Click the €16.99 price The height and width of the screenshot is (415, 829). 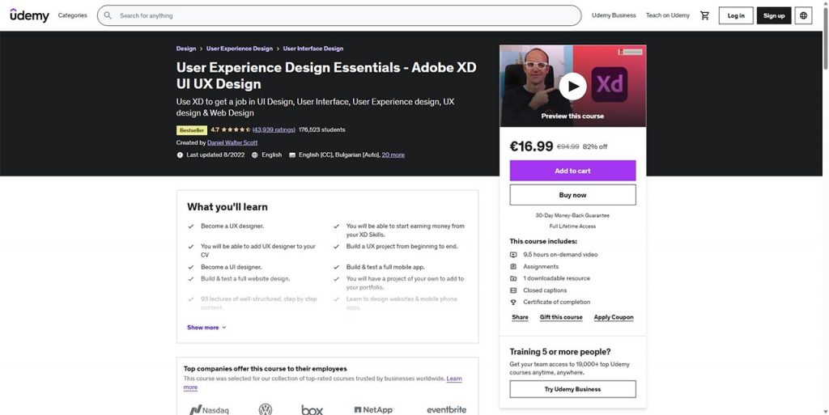tap(531, 146)
